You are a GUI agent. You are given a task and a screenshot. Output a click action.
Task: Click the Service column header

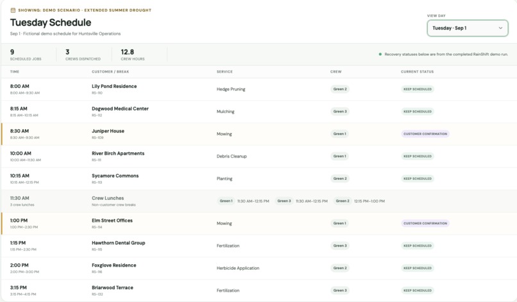click(225, 72)
